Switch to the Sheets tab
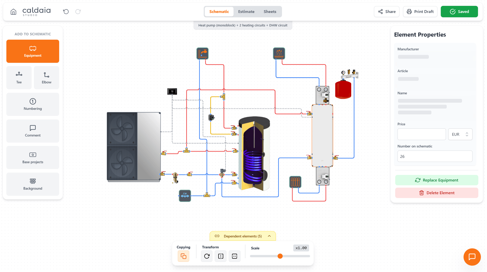 270,12
